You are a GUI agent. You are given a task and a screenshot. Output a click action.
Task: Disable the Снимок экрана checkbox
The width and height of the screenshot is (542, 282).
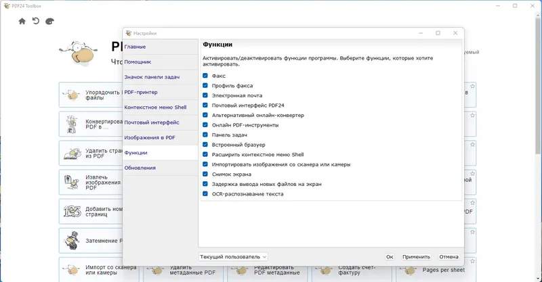coord(205,174)
